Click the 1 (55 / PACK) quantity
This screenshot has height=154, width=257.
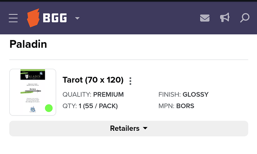[98, 106]
